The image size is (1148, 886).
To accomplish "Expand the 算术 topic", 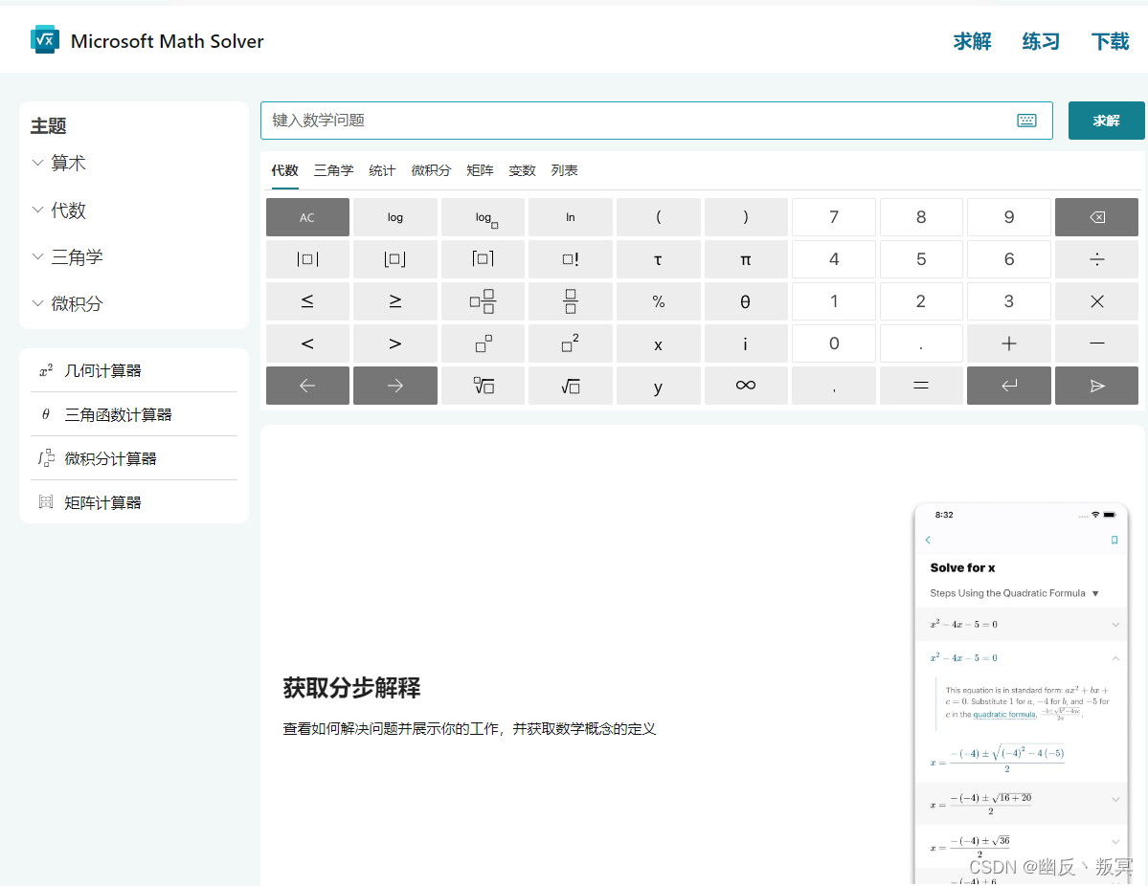I will (x=58, y=163).
